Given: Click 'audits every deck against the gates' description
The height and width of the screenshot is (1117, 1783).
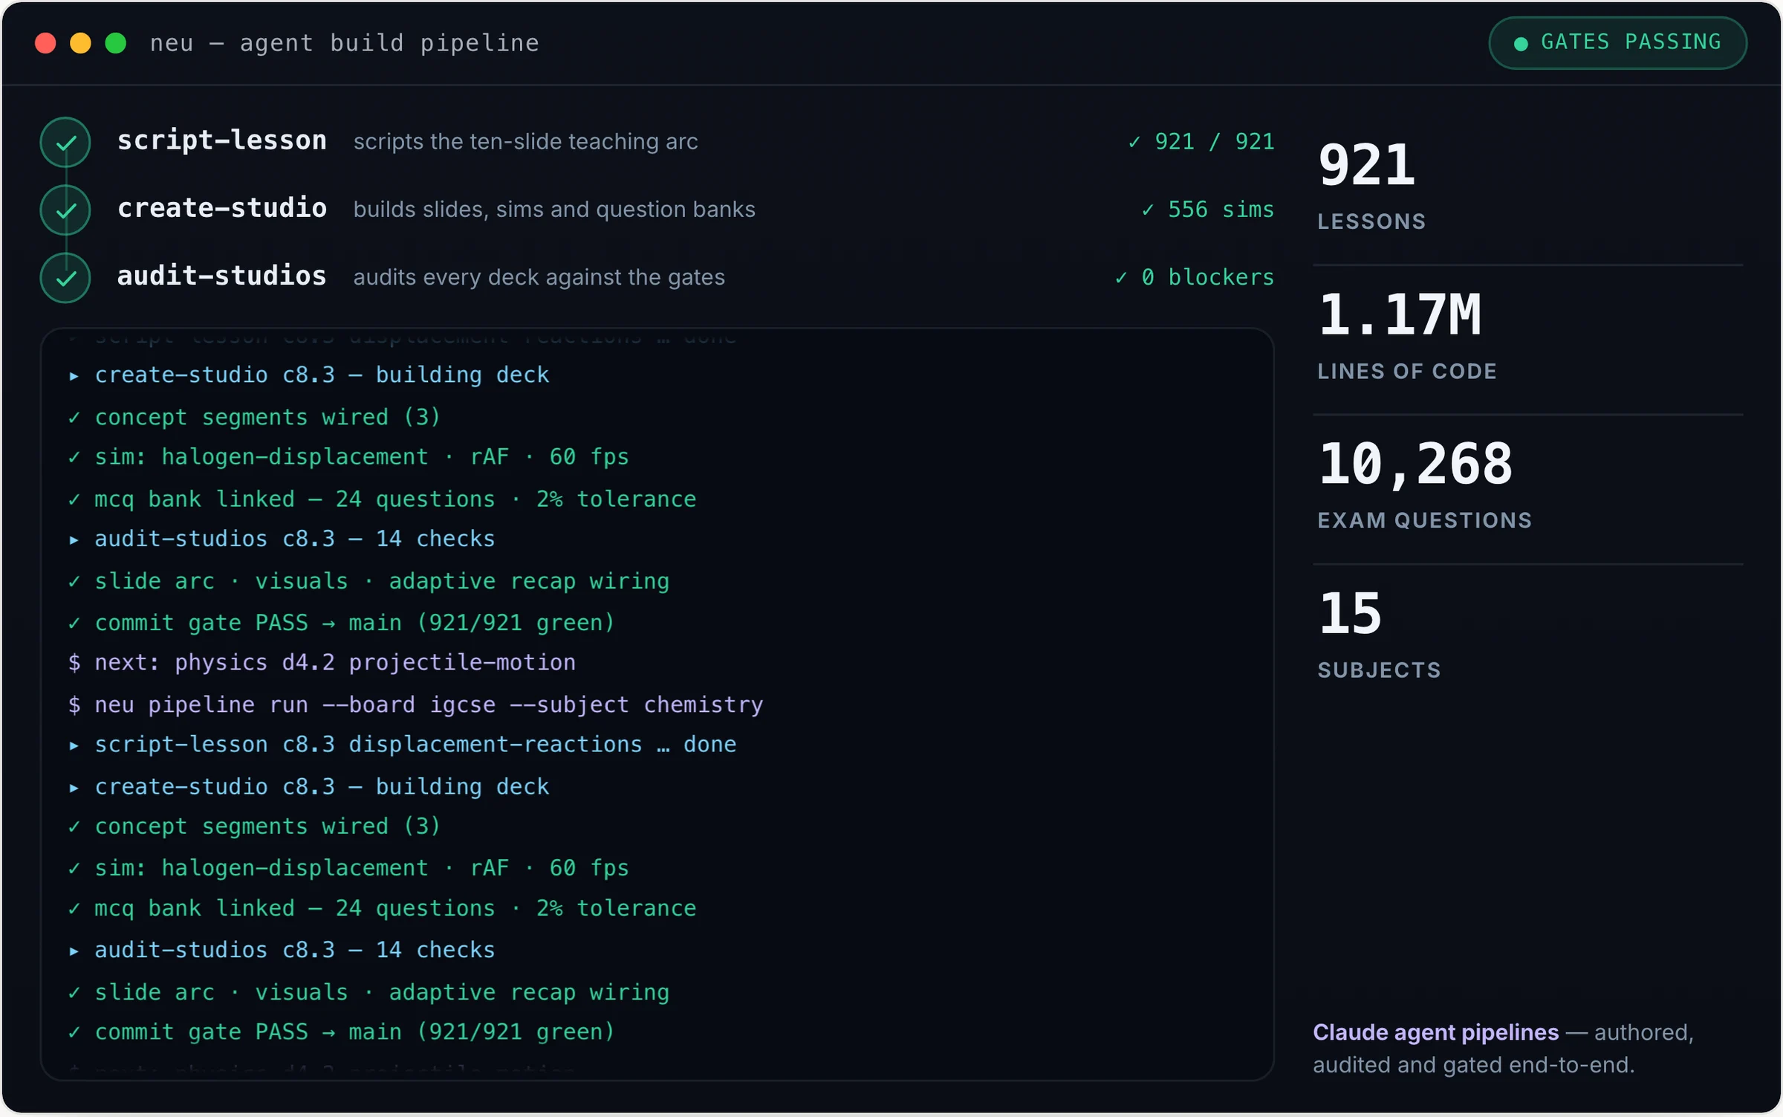Looking at the screenshot, I should tap(539, 277).
